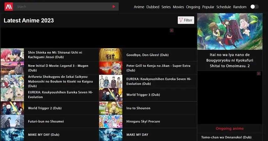268x141 pixels.
Task: Open World Trigger 3 (Dub) title
Action: (143, 95)
